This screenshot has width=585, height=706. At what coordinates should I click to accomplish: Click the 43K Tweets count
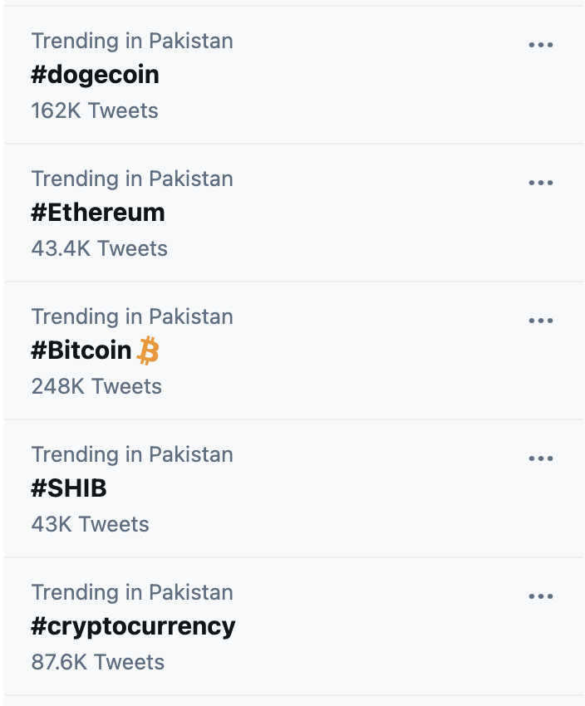[91, 524]
